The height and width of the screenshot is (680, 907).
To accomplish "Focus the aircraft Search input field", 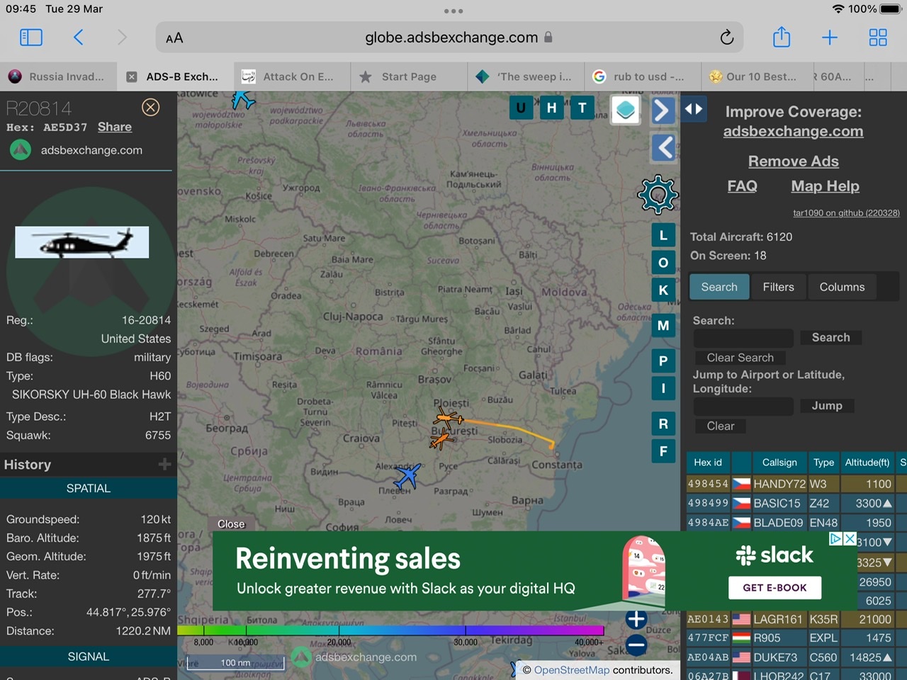I will tap(743, 338).
